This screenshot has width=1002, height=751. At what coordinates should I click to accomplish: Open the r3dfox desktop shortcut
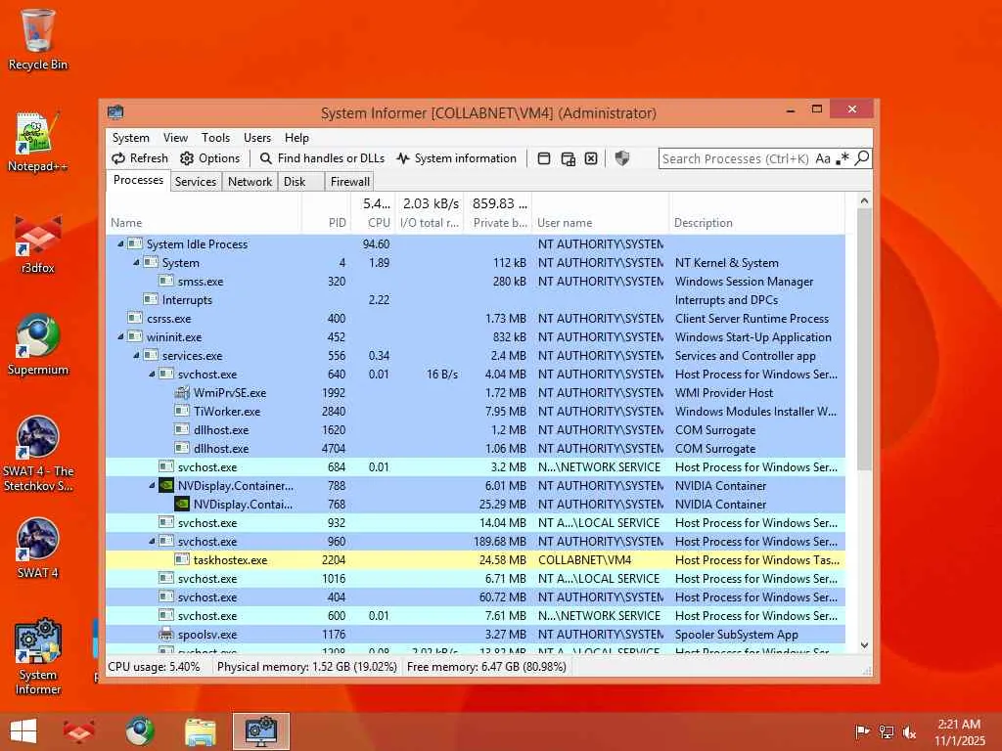38,243
